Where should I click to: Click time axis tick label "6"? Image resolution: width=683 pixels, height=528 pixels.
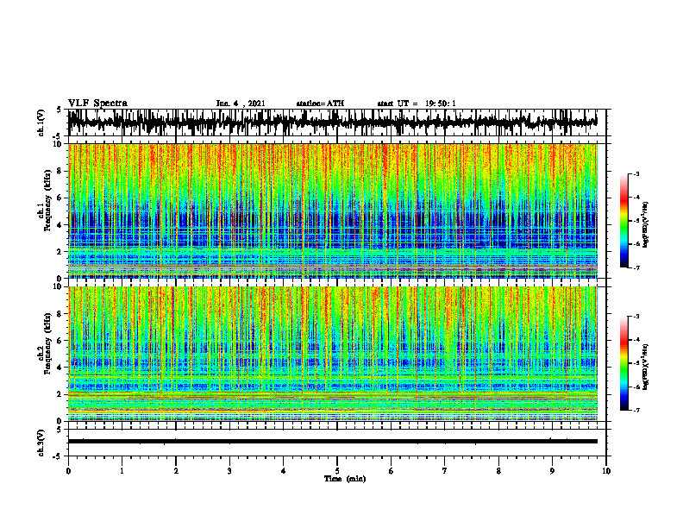392,471
